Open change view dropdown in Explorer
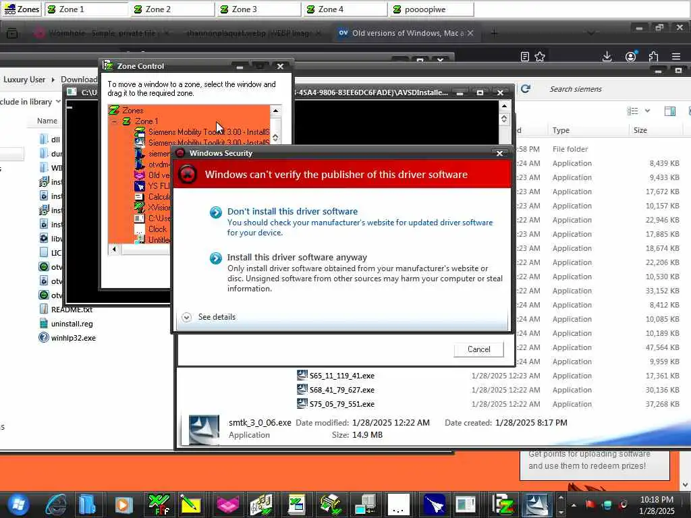 click(647, 111)
